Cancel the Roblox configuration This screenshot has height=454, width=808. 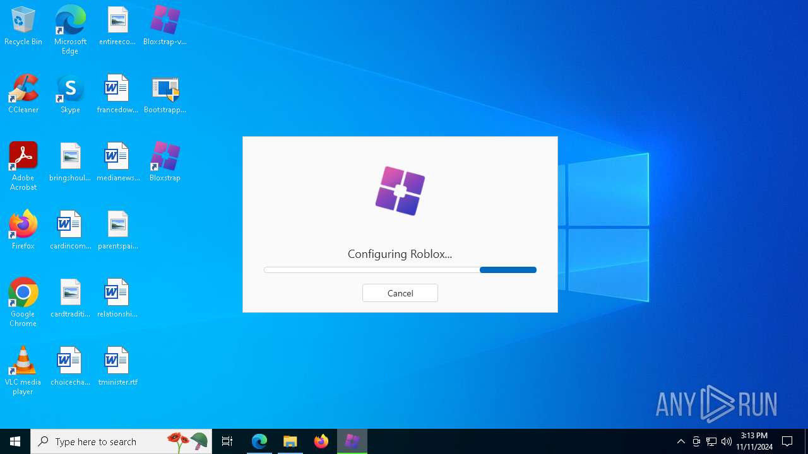point(400,293)
